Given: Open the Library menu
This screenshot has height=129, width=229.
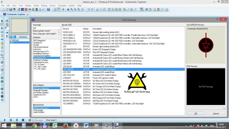Looking at the screenshot, I should (52, 5).
